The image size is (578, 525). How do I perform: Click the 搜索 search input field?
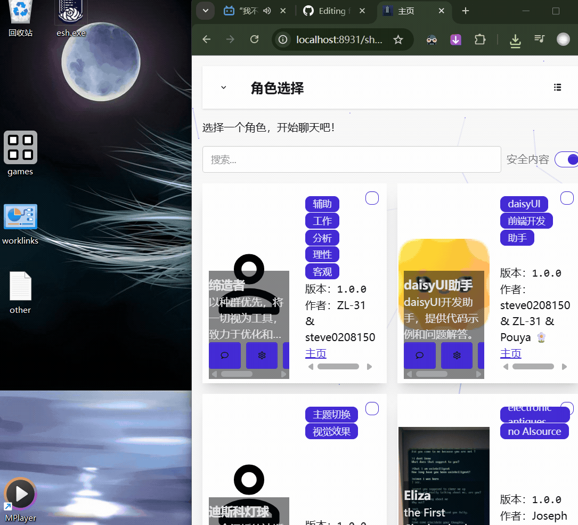(x=352, y=159)
